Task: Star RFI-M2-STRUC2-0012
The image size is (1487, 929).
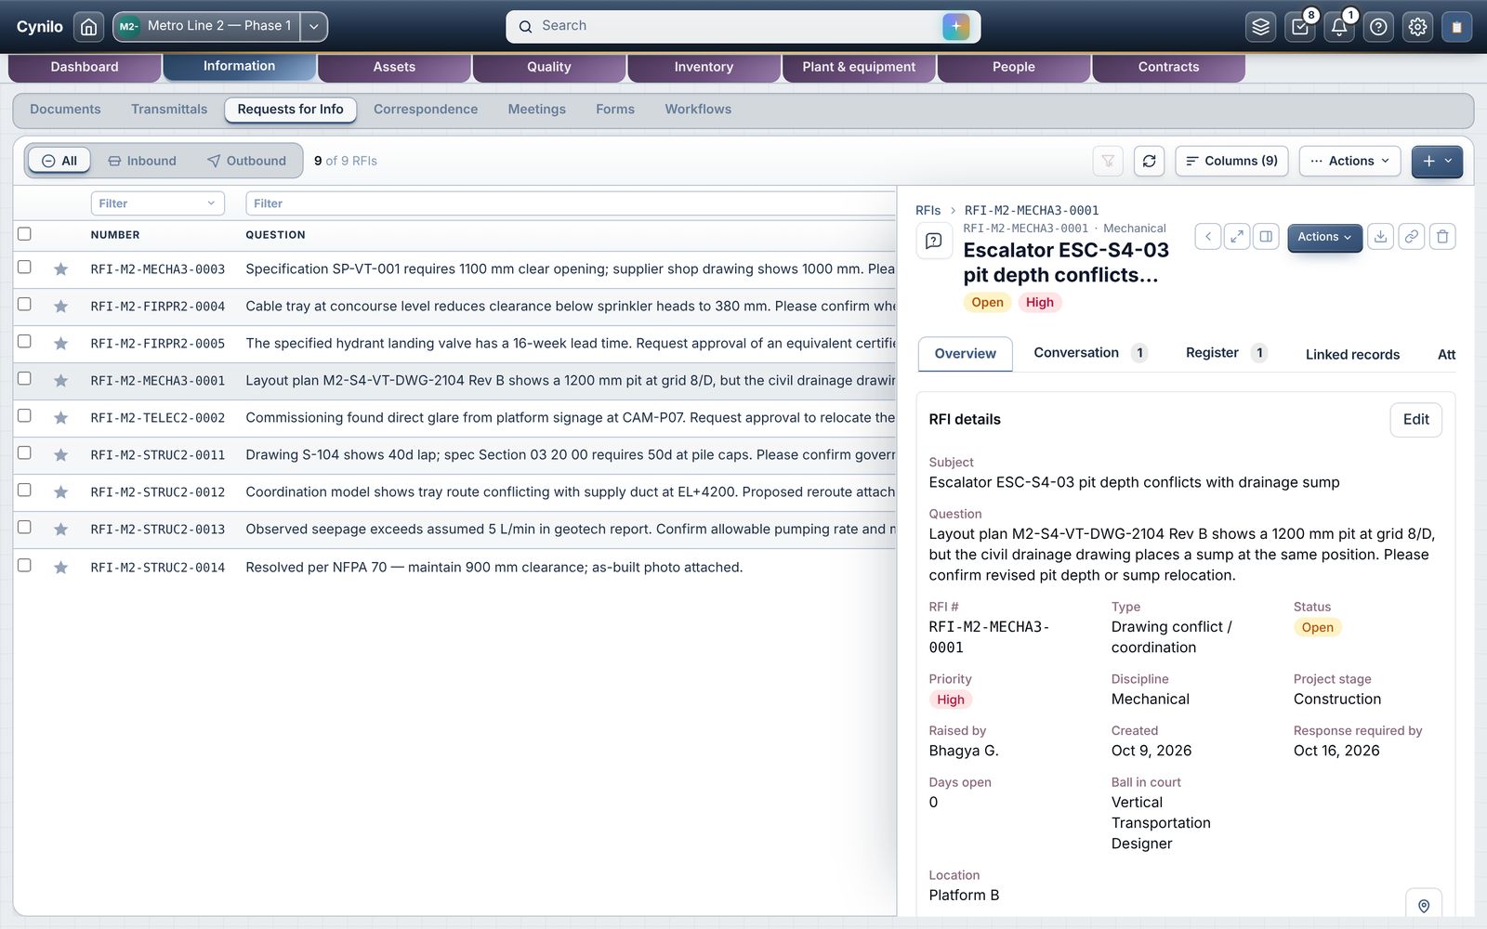Action: (x=60, y=492)
